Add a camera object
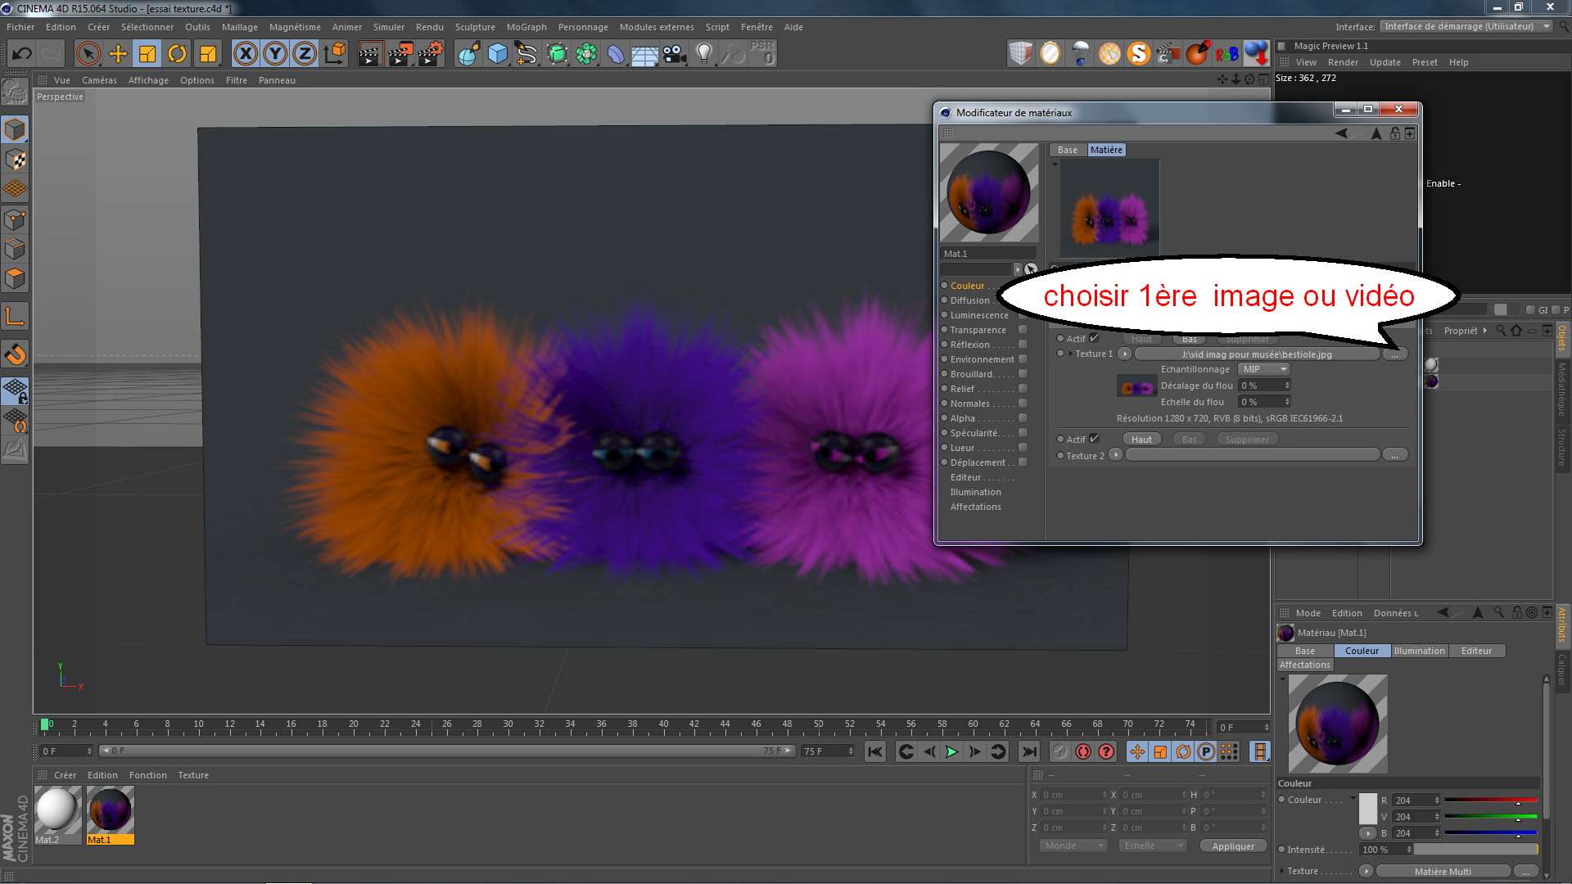The height and width of the screenshot is (884, 1572). (675, 54)
